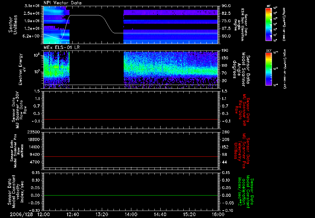Click the '150' scanner angle tick
This screenshot has height=218, width=315.
click(225, 58)
